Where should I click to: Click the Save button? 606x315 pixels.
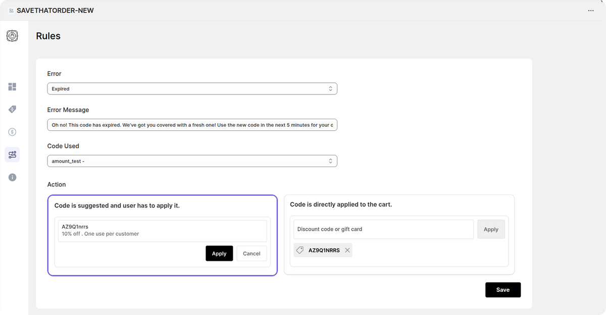502,290
